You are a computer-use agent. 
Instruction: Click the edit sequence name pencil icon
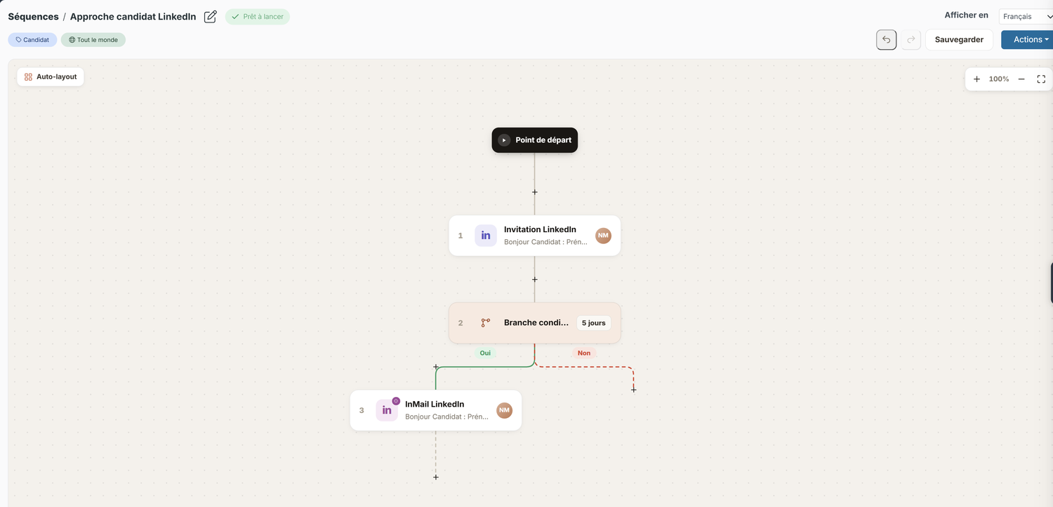coord(210,17)
